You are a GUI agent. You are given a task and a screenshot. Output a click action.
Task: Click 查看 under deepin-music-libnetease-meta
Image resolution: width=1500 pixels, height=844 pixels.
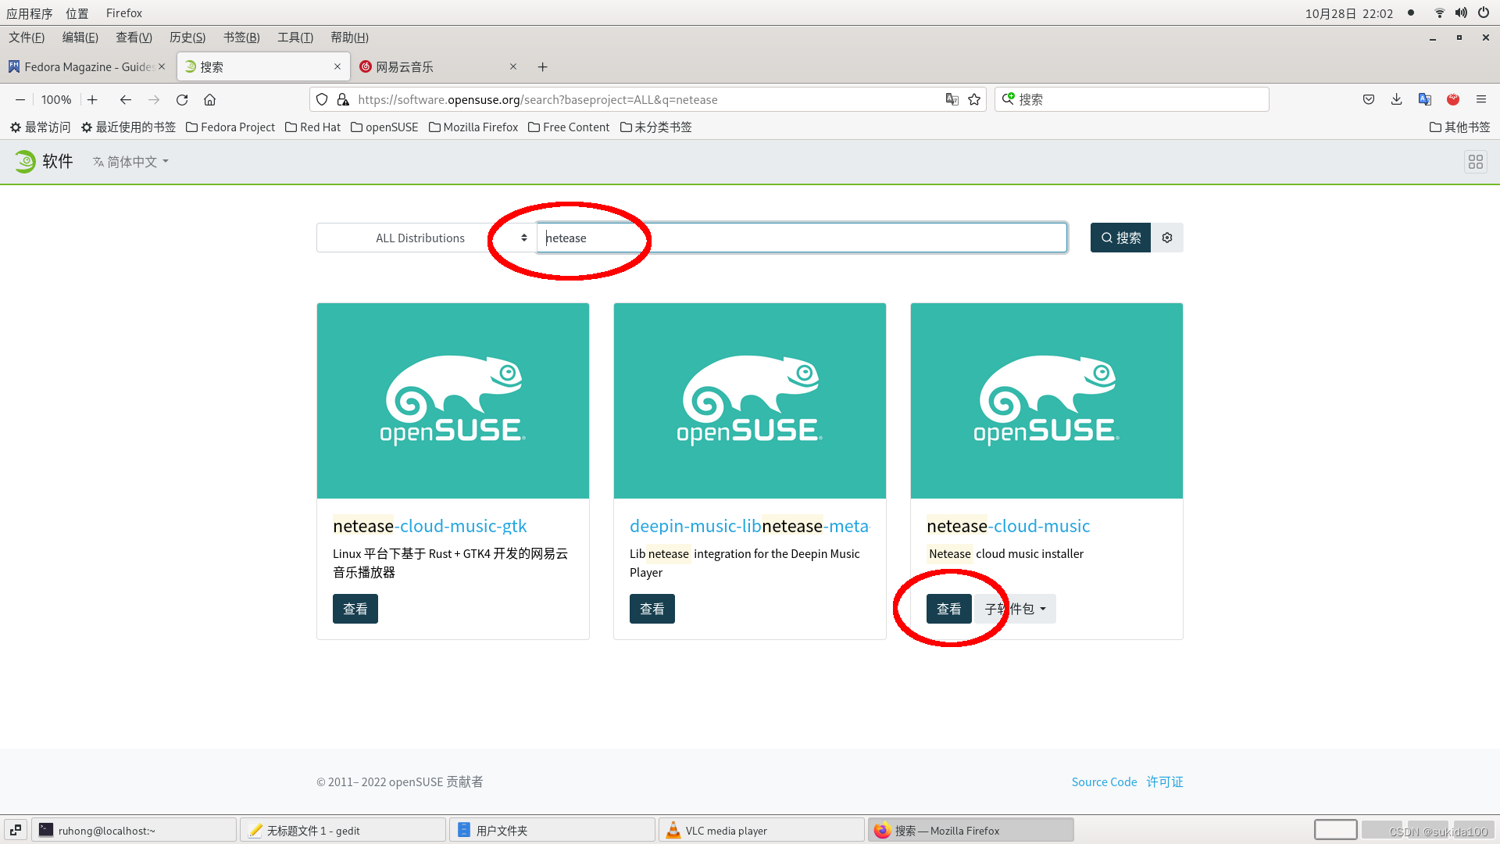click(652, 609)
